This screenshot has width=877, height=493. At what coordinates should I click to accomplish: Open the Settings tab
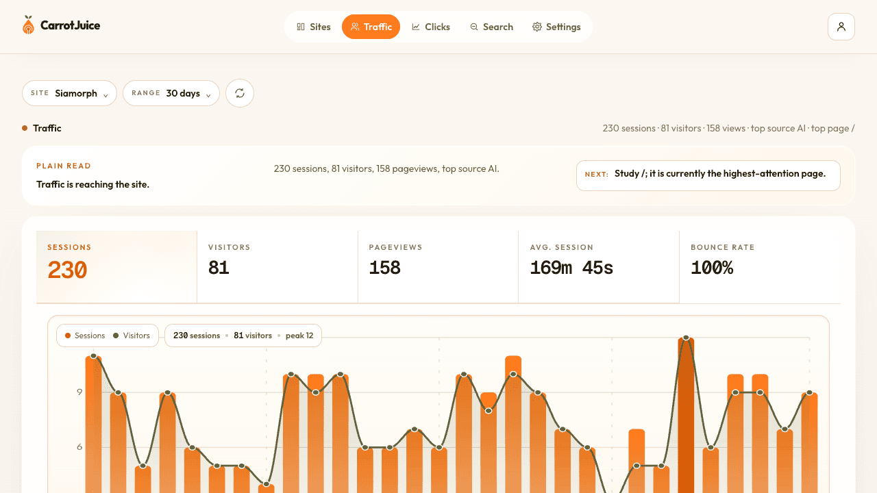tap(556, 27)
